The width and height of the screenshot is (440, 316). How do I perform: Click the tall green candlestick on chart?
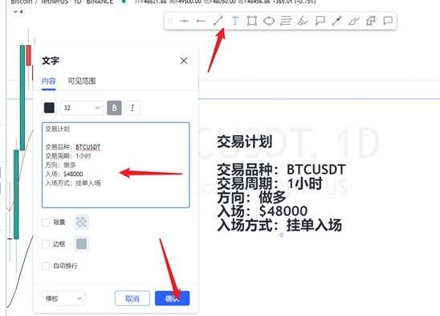coord(22,97)
